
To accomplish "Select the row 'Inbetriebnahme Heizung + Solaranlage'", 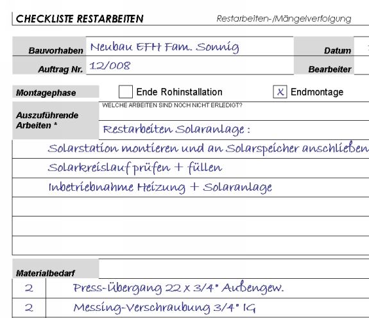I will pyautogui.click(x=191, y=188).
